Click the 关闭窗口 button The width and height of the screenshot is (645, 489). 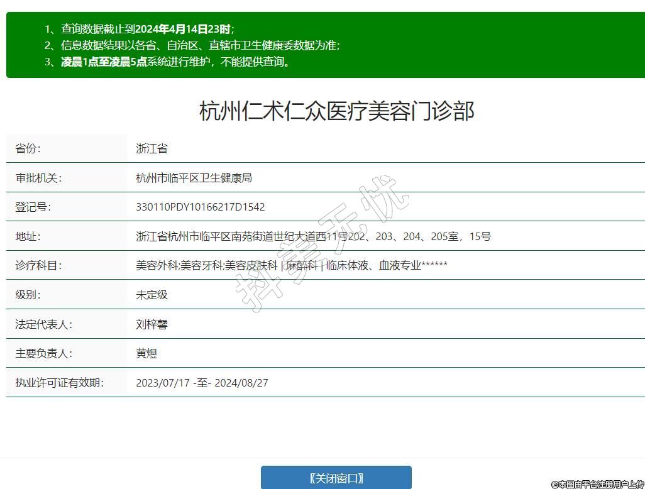pos(336,478)
